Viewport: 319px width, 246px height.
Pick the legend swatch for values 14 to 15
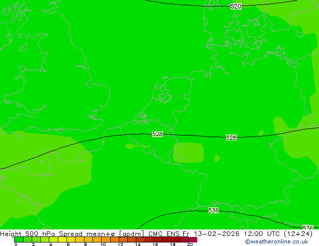click(141, 239)
